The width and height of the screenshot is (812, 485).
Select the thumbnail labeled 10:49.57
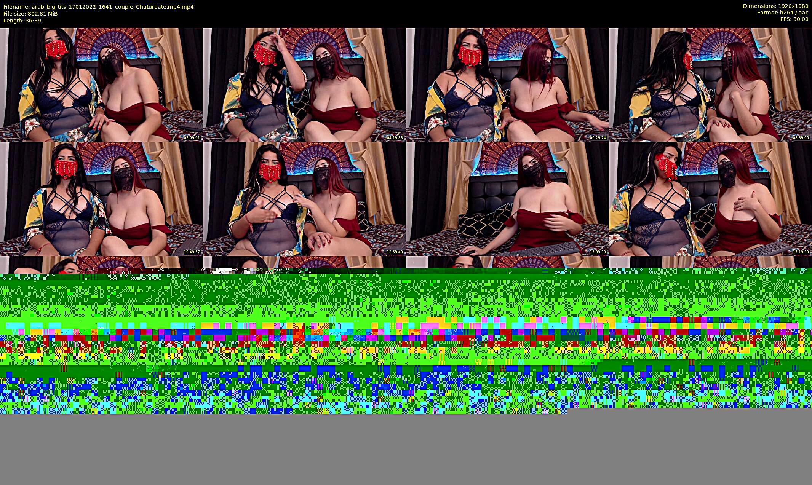[x=101, y=199]
